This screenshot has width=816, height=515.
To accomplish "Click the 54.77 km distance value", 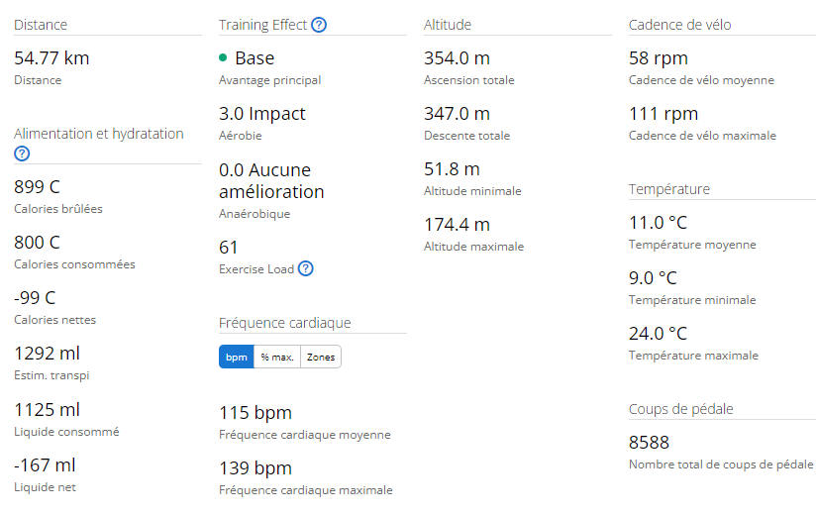I will 51,57.
